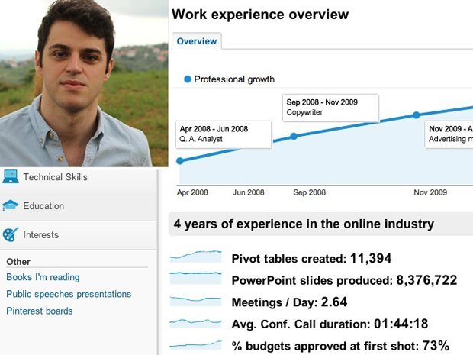Click the Apr 2008 data point on chart
Viewport: 473px width, 355px height.
tap(180, 161)
